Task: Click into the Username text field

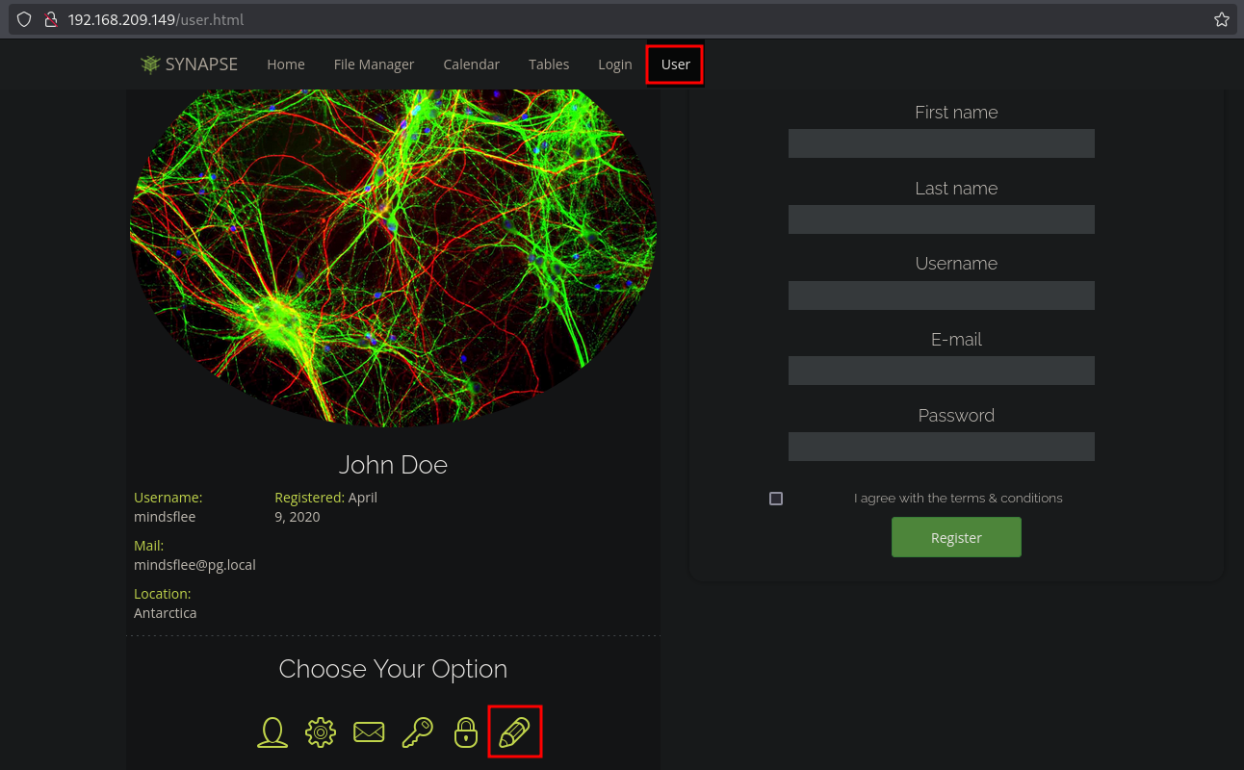Action: [941, 295]
